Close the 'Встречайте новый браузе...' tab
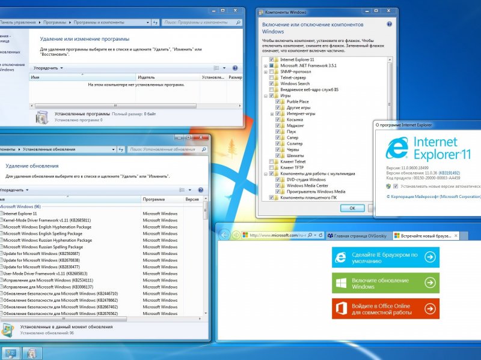 point(456,235)
